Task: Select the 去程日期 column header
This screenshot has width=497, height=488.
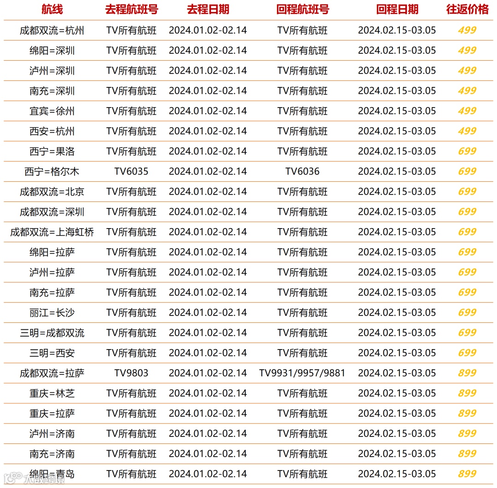Action: (x=208, y=10)
